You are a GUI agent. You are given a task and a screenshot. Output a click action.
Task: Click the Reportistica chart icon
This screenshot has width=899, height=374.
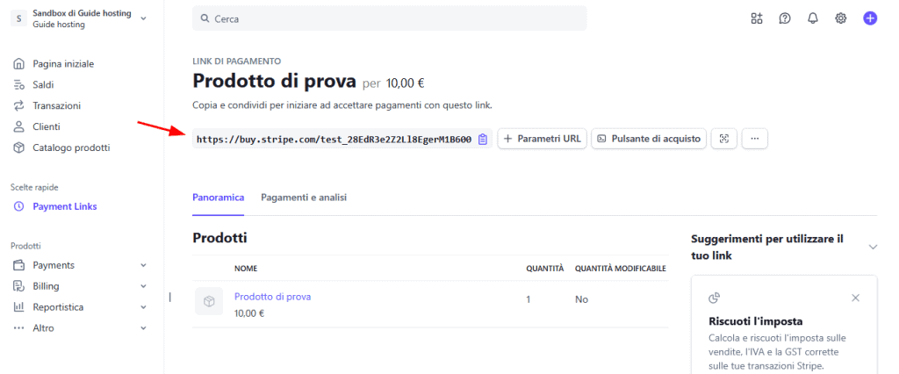pos(19,307)
